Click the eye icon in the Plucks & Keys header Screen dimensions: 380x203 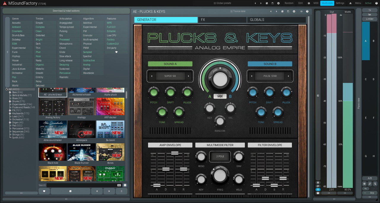(301, 12)
